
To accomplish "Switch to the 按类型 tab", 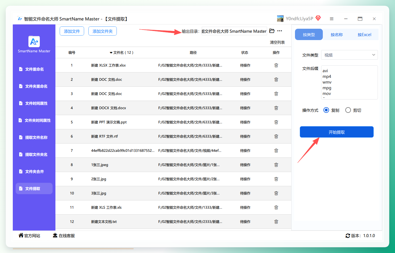I will (x=309, y=35).
